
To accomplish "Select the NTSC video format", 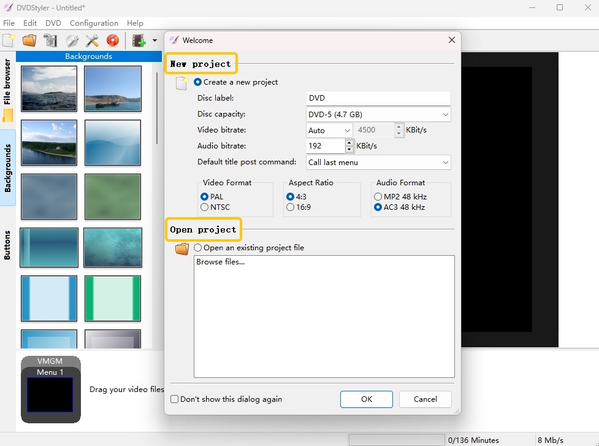I will (x=203, y=207).
